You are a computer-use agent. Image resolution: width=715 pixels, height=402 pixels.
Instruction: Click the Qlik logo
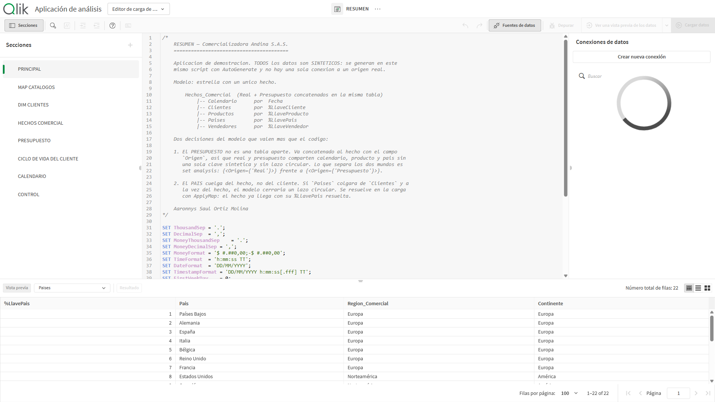(16, 9)
